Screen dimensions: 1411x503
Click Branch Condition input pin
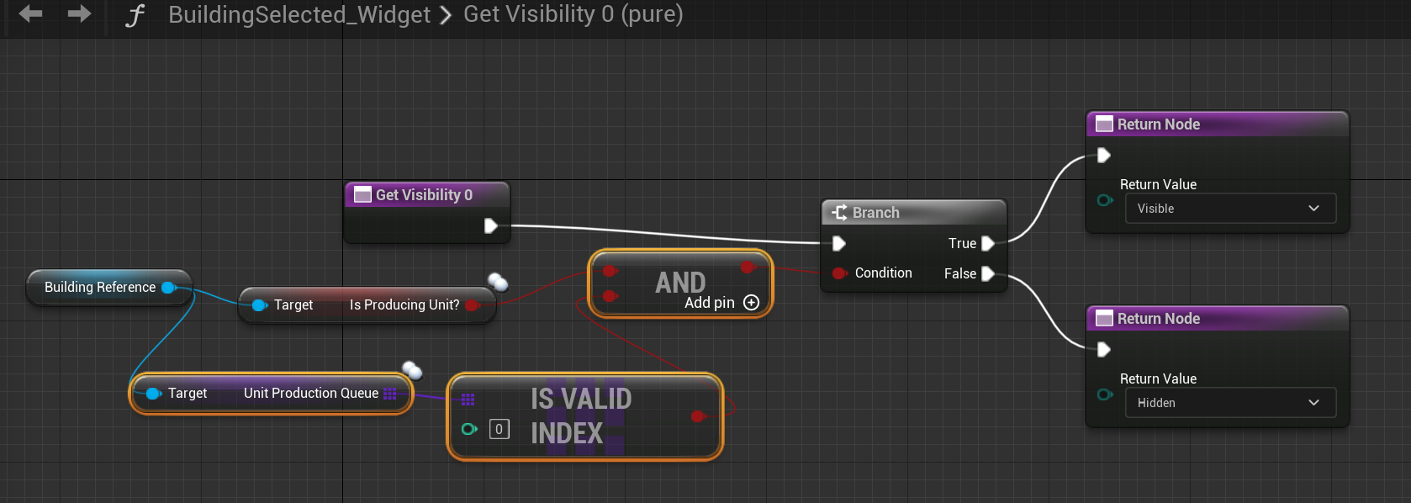tap(839, 273)
